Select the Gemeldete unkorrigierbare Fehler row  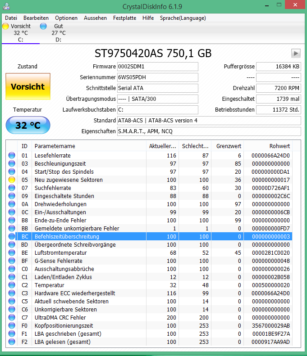[x=150, y=228]
